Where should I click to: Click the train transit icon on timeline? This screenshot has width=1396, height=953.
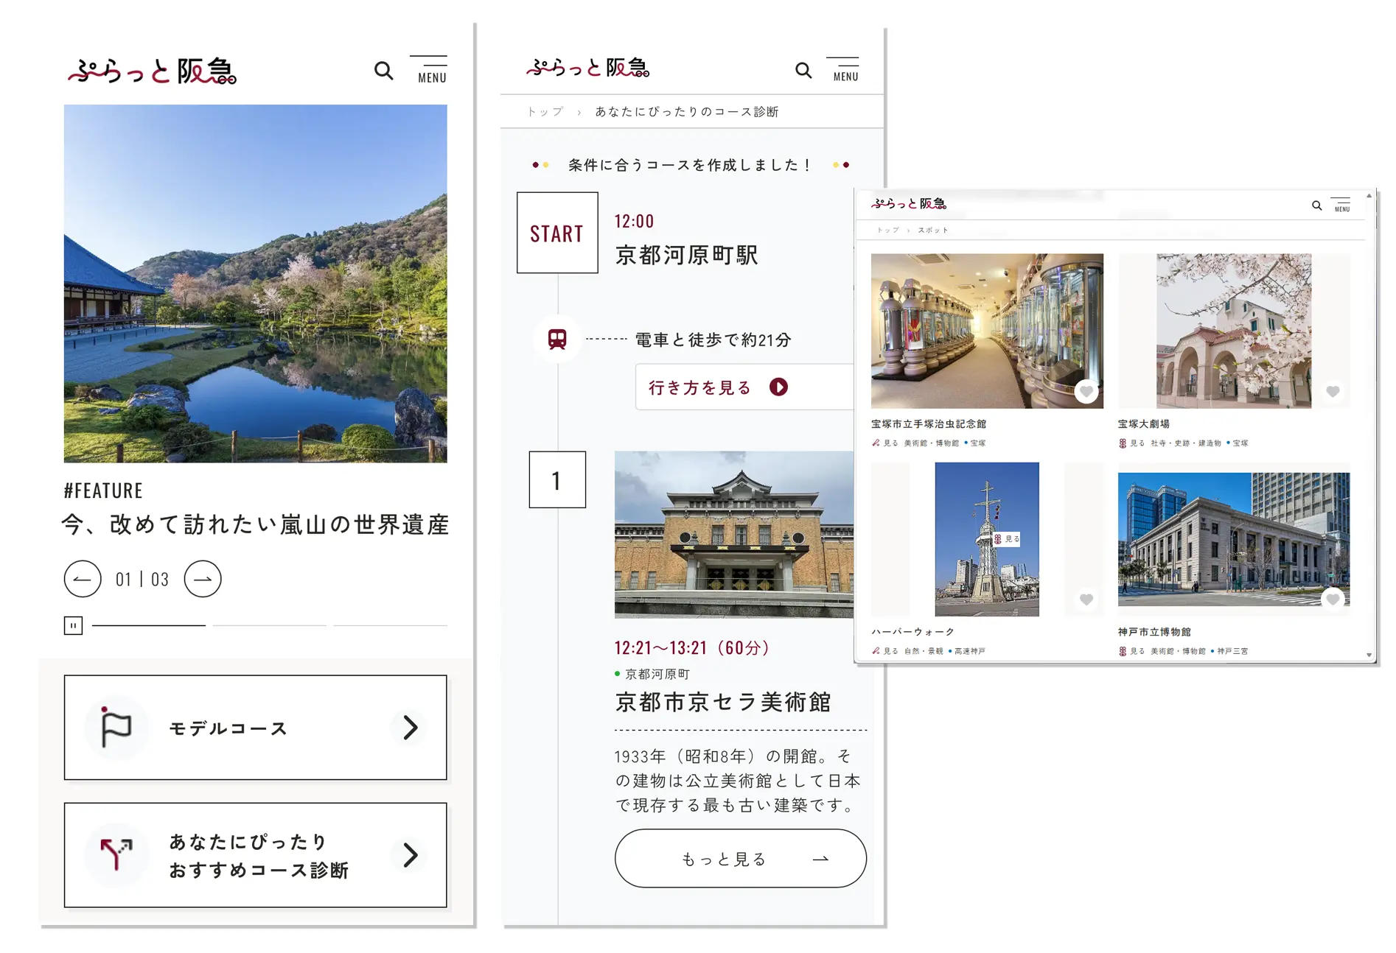[557, 339]
